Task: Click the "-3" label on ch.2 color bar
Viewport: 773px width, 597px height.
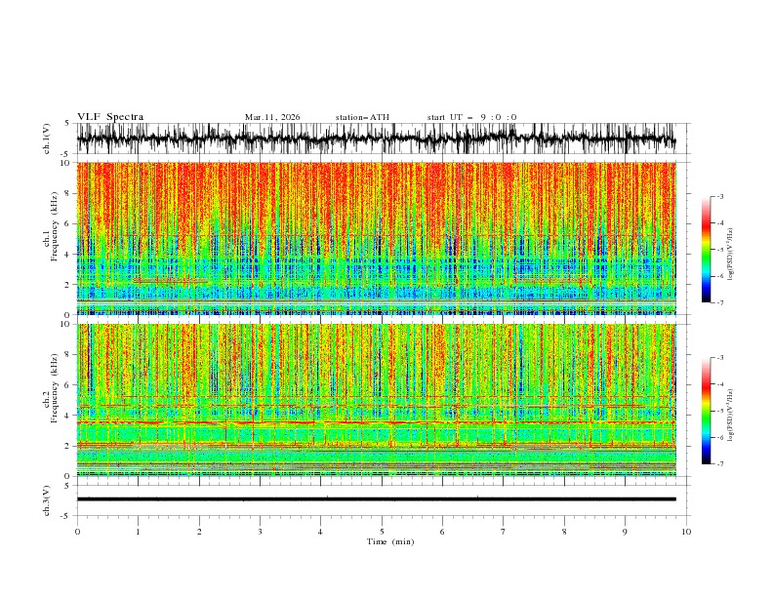Action: pyautogui.click(x=719, y=358)
